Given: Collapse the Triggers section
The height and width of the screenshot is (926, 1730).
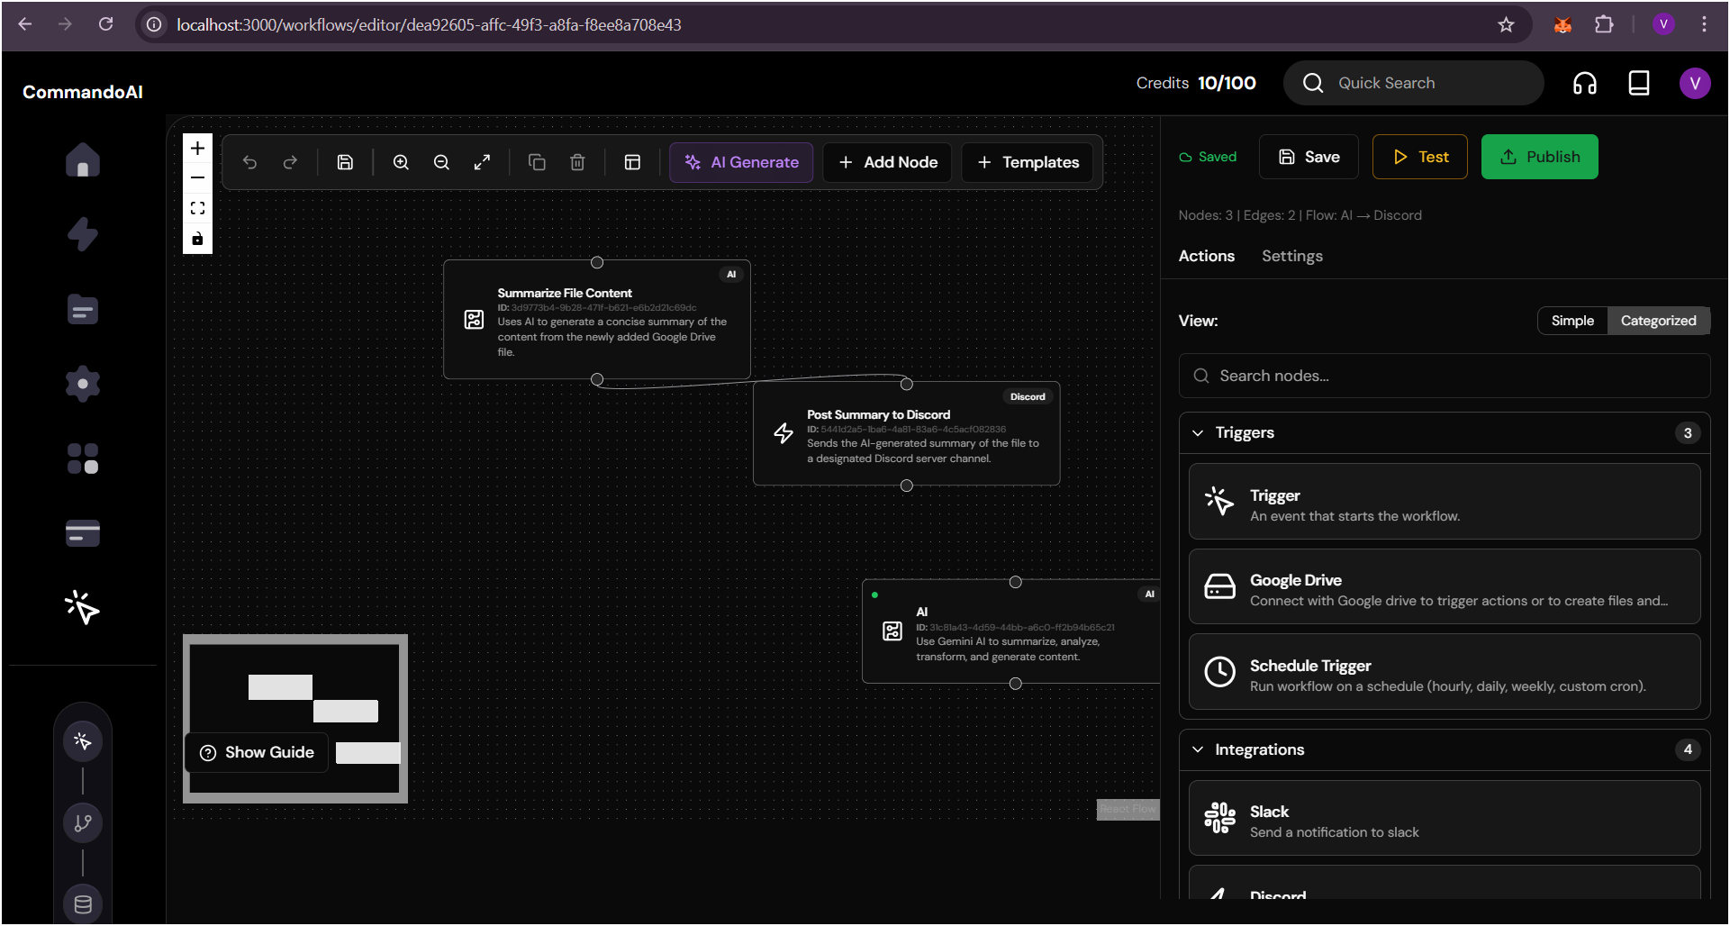Looking at the screenshot, I should pyautogui.click(x=1445, y=432).
